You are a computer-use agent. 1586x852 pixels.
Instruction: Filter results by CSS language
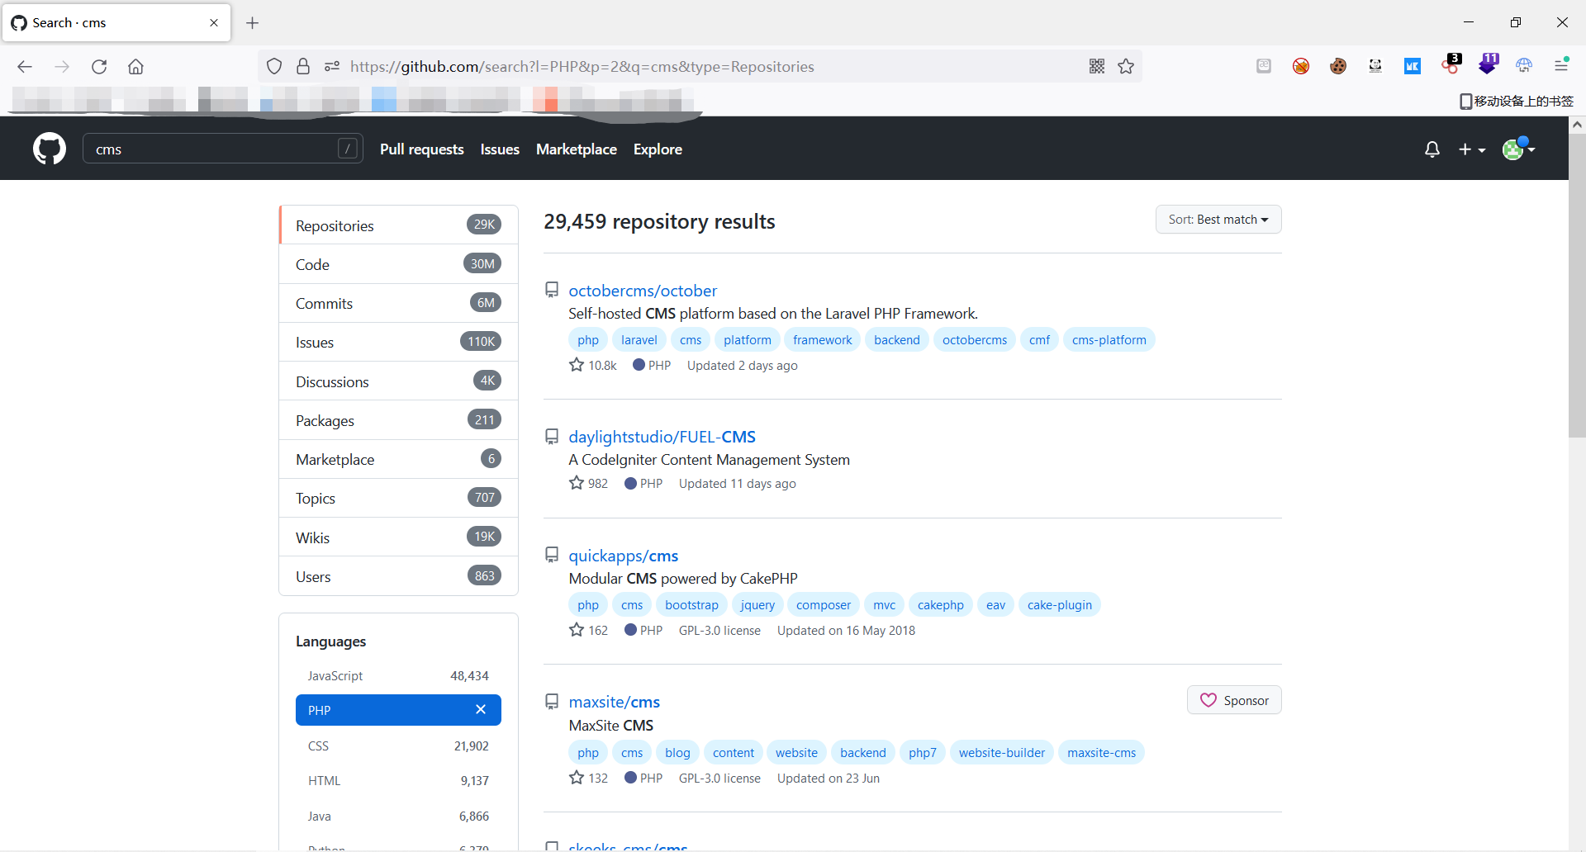tap(398, 745)
